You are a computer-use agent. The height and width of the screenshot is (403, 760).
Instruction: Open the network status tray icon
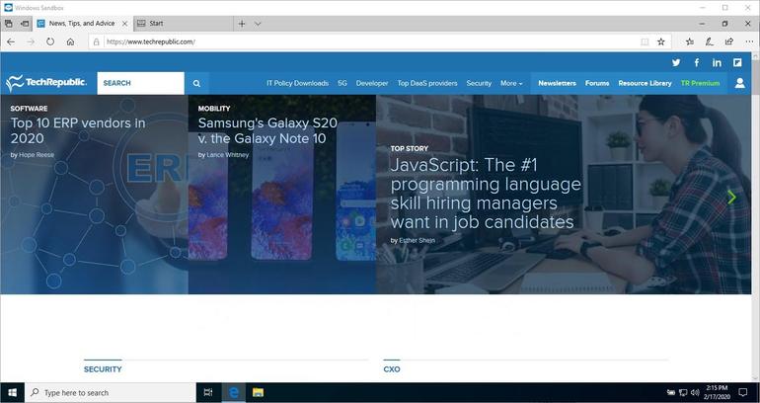coord(683,392)
